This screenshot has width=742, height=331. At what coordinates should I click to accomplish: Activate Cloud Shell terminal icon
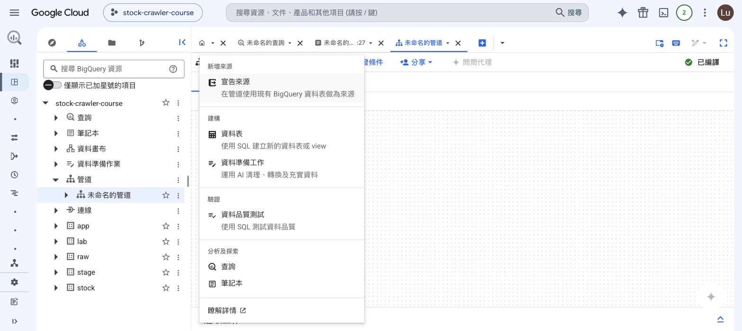tap(663, 13)
